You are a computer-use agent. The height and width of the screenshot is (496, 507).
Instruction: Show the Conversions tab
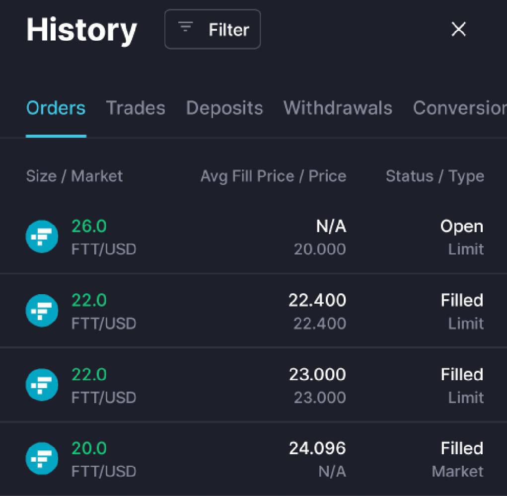(x=460, y=108)
